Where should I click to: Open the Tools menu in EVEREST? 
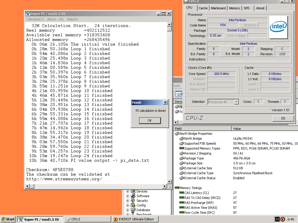[x=176, y=86]
